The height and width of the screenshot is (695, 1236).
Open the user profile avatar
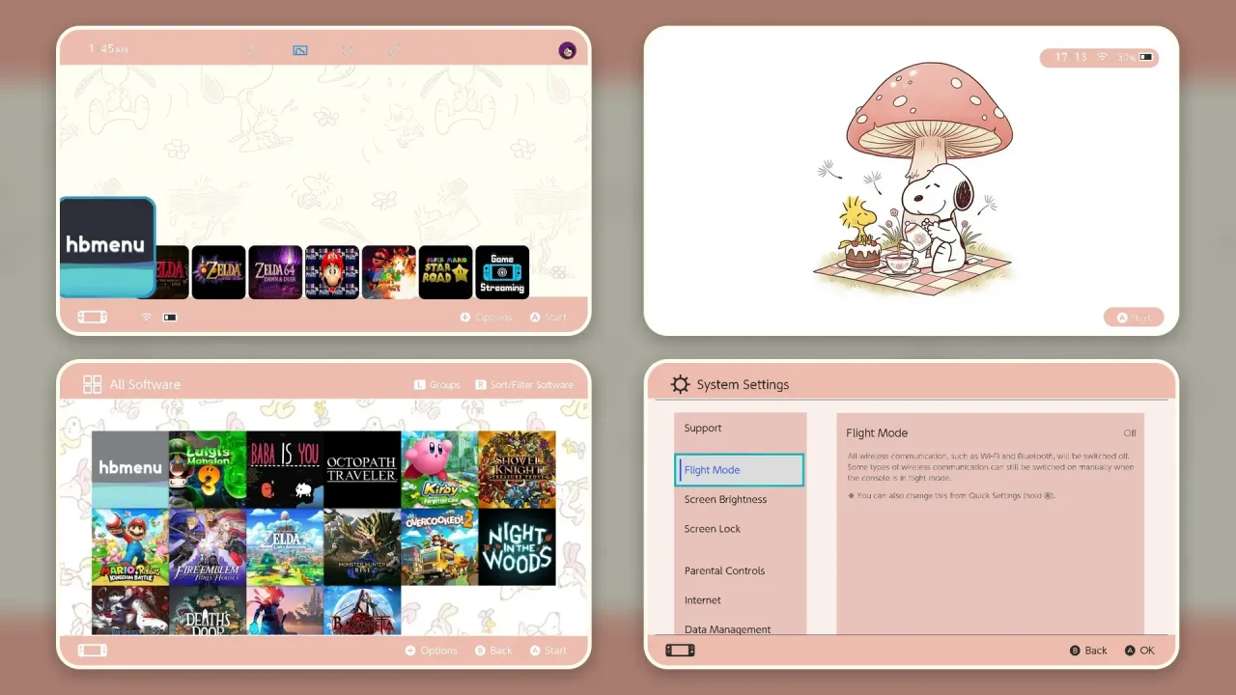(567, 50)
